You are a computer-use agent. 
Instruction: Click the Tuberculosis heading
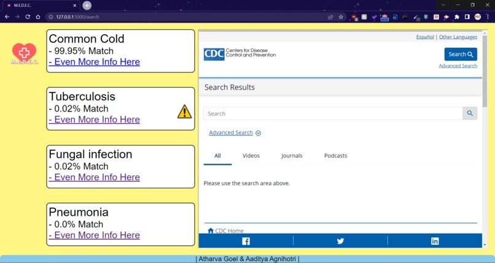click(82, 96)
